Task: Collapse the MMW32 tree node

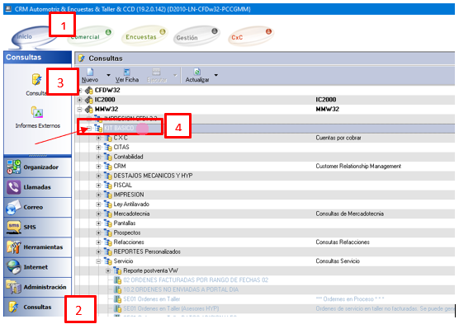Action: [79, 110]
